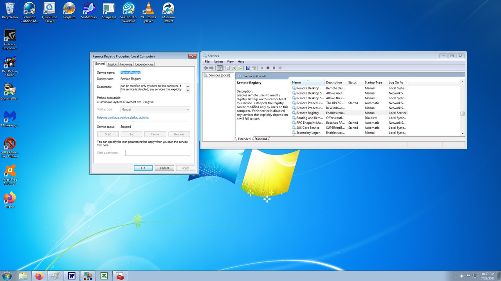This screenshot has width=501, height=281.
Task: Click the Stop Service square icon
Action: (x=268, y=68)
